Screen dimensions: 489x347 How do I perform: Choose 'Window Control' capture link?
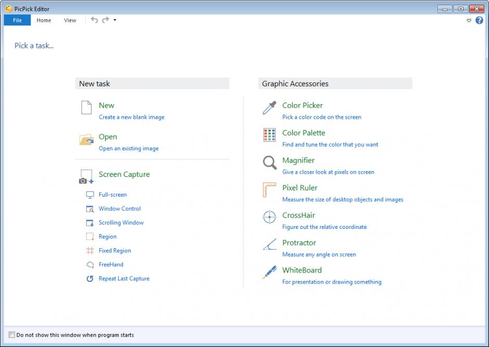[120, 209]
